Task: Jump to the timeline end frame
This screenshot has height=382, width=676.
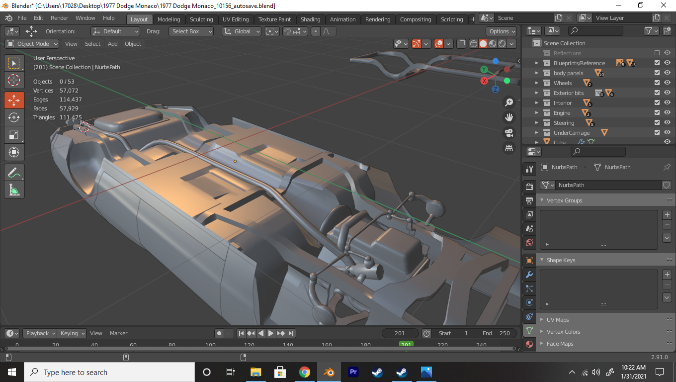Action: 291,333
